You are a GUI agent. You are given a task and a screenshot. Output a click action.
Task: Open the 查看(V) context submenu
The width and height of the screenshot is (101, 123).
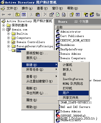point(40,77)
